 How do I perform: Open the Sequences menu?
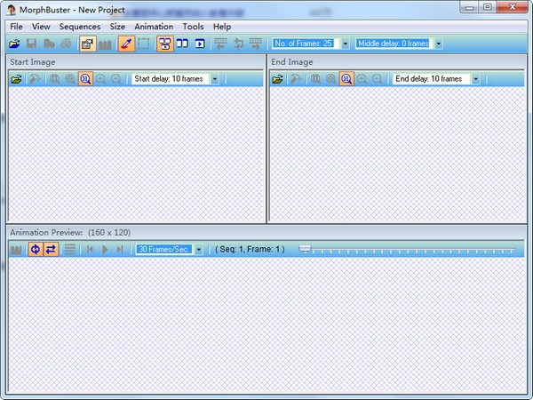(x=80, y=27)
